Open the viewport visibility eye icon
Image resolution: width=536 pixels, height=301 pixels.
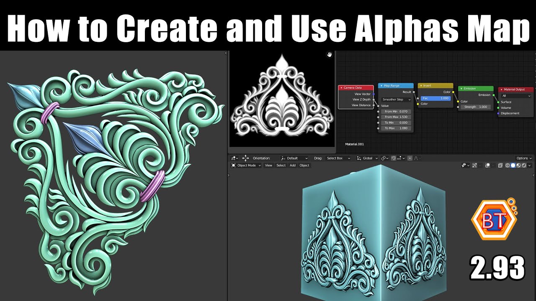466,165
